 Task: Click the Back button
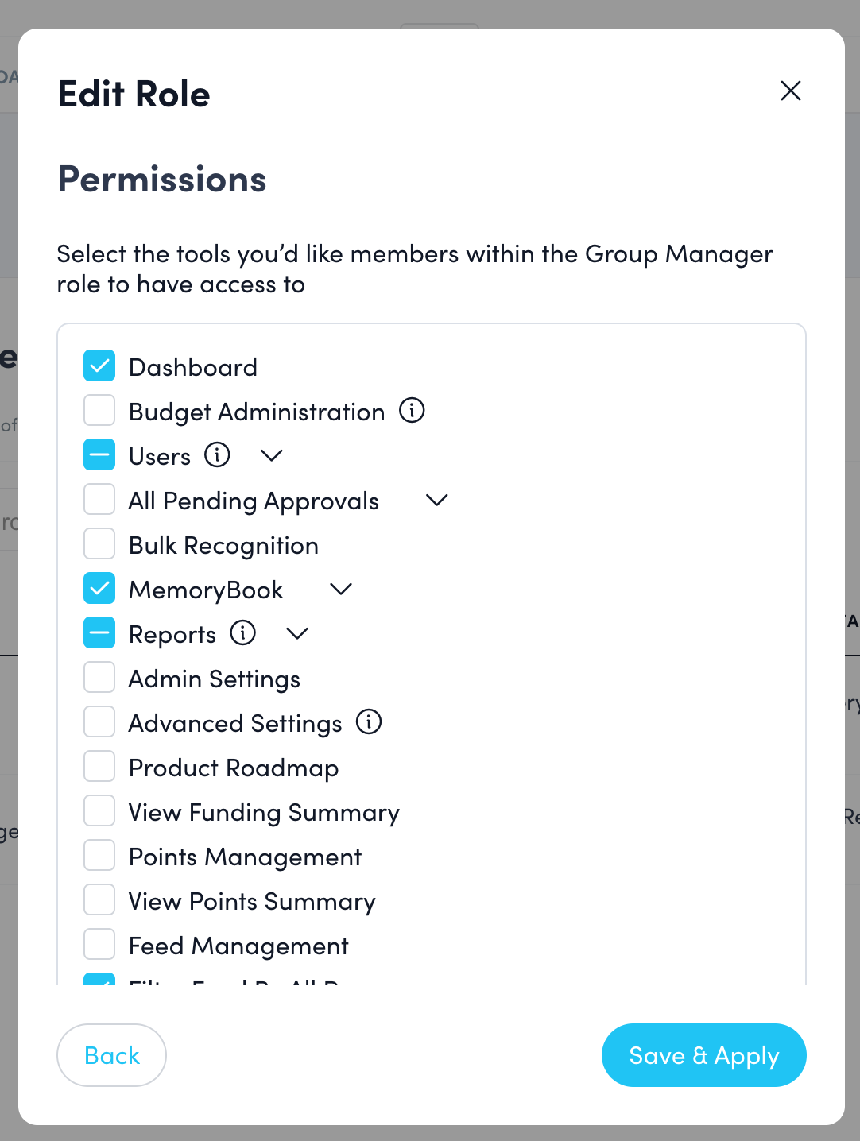pyautogui.click(x=111, y=1055)
